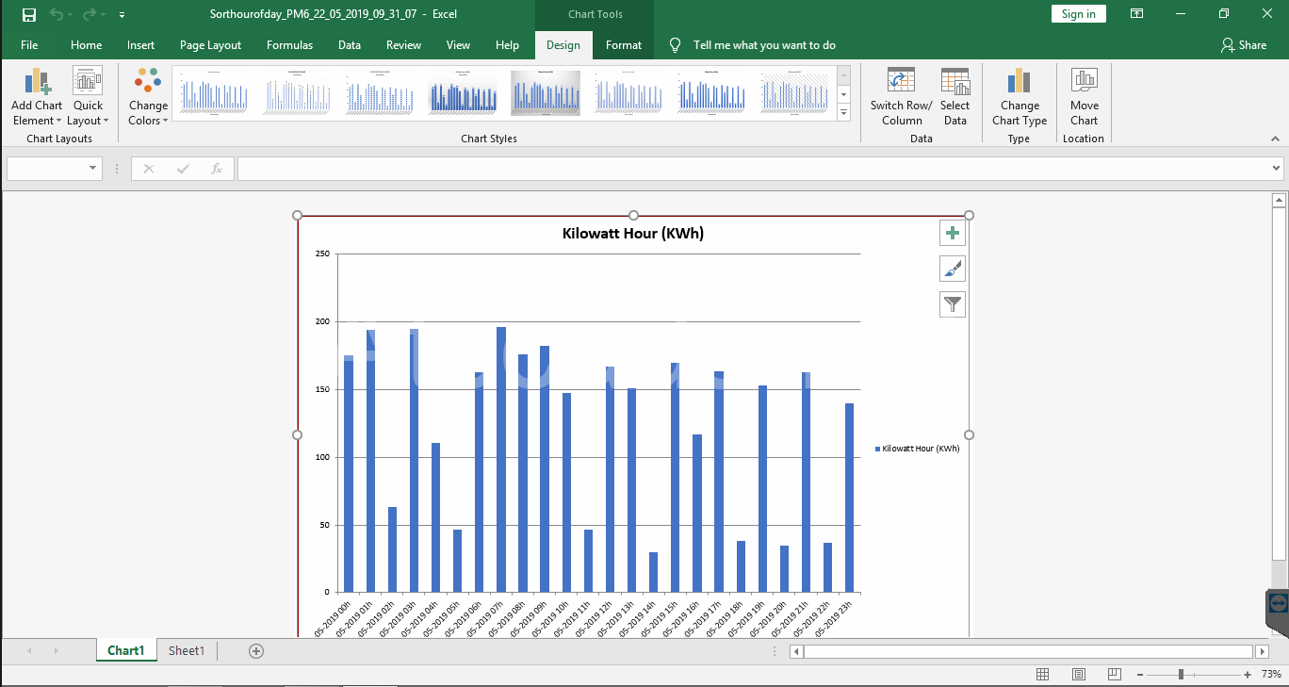The image size is (1289, 687).
Task: Click the 73% zoom level
Action: point(1271,674)
